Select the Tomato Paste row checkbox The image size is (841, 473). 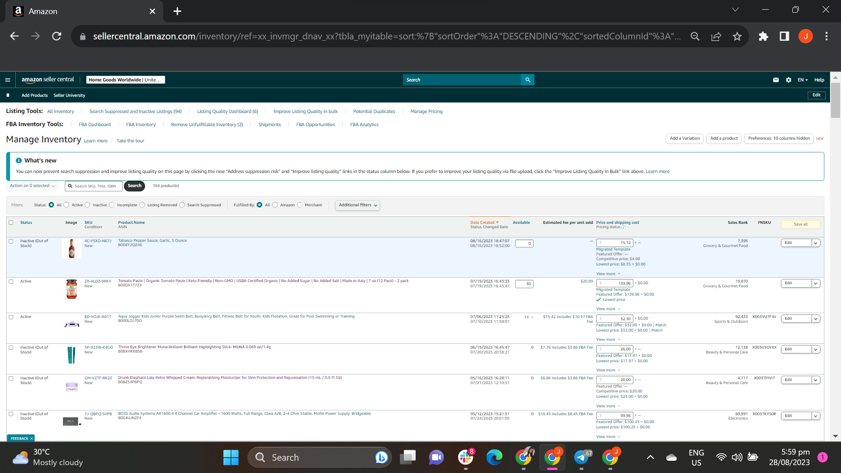click(11, 282)
